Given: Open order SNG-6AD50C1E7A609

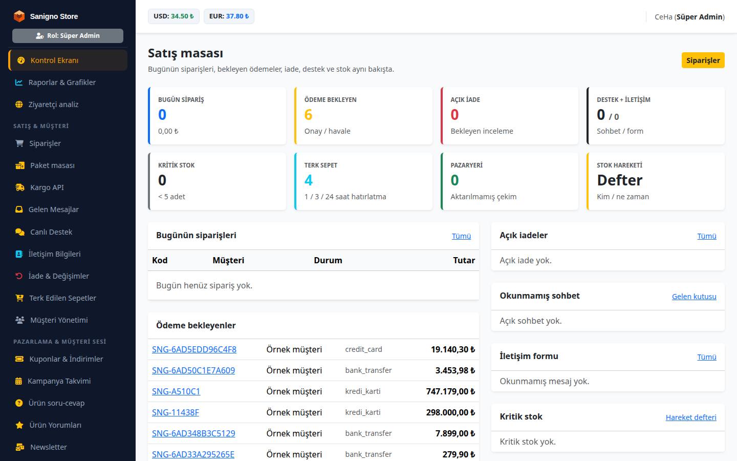Looking at the screenshot, I should click(193, 370).
